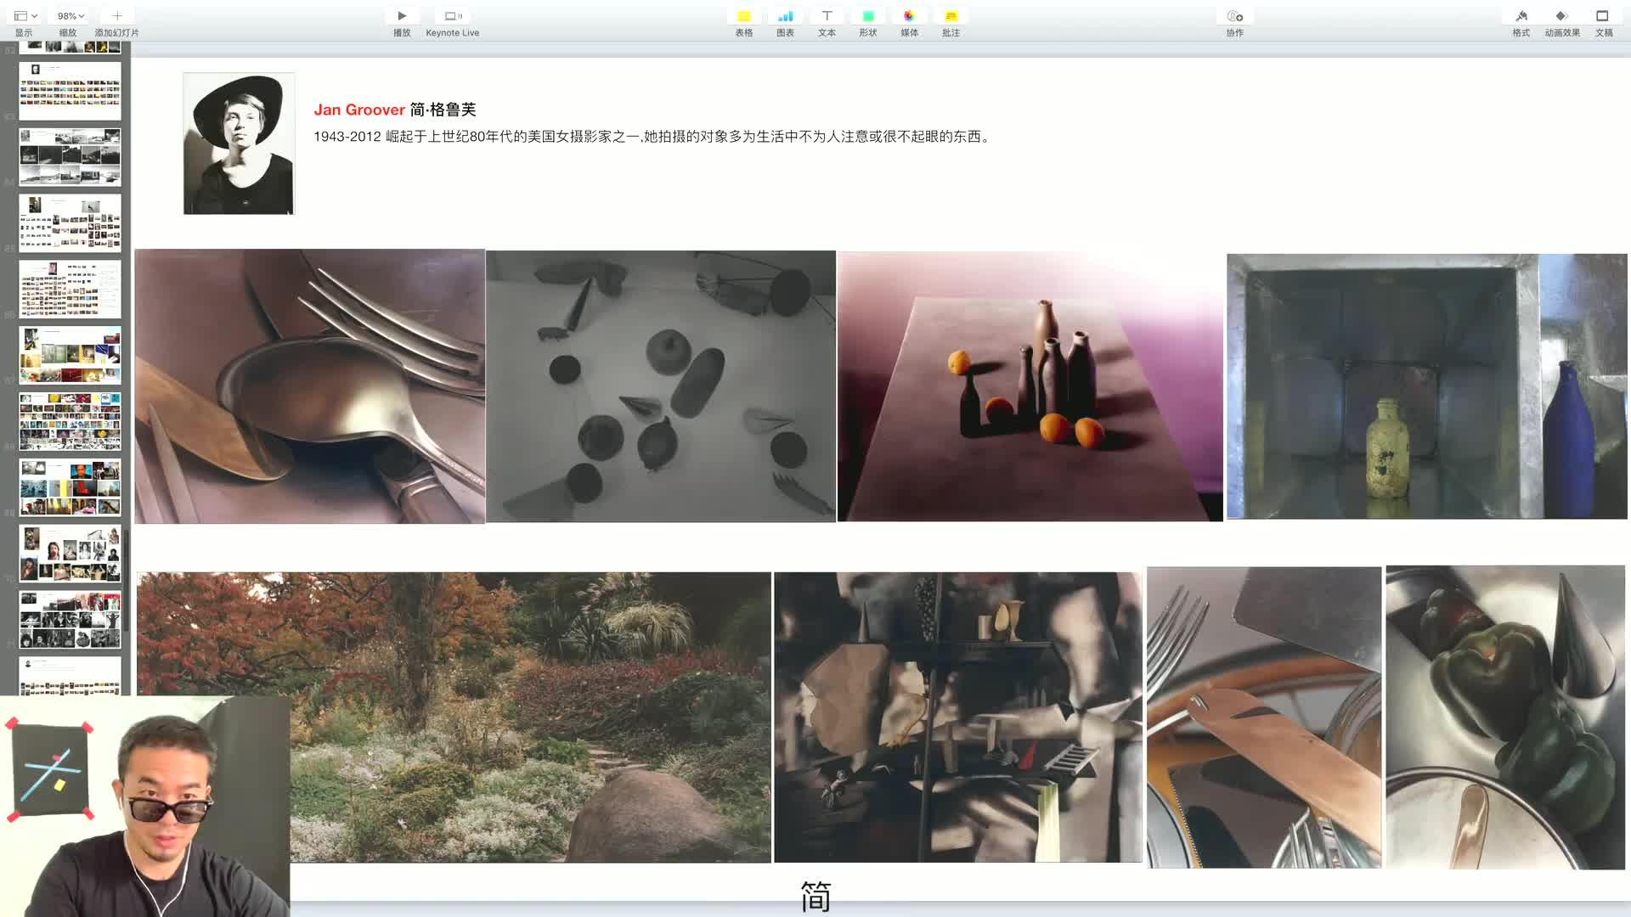
Task: Select the bottles and oranges photograph
Action: [1030, 386]
